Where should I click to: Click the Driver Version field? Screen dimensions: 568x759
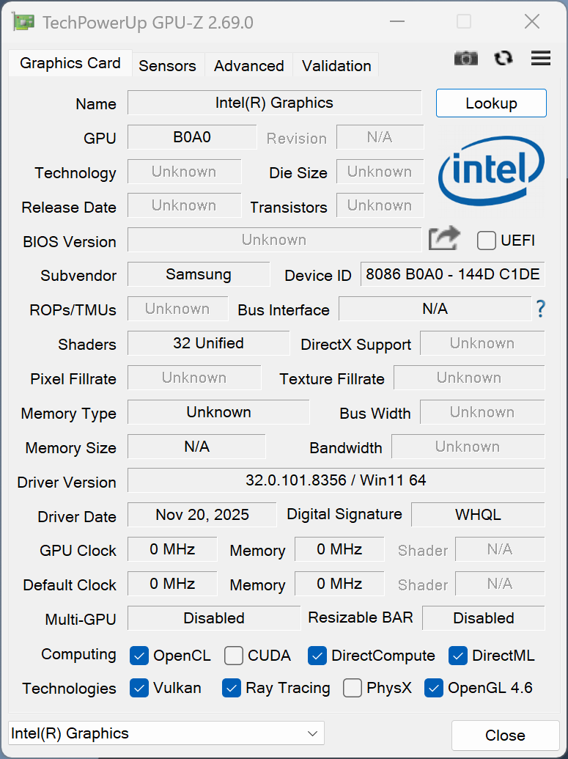pos(336,481)
